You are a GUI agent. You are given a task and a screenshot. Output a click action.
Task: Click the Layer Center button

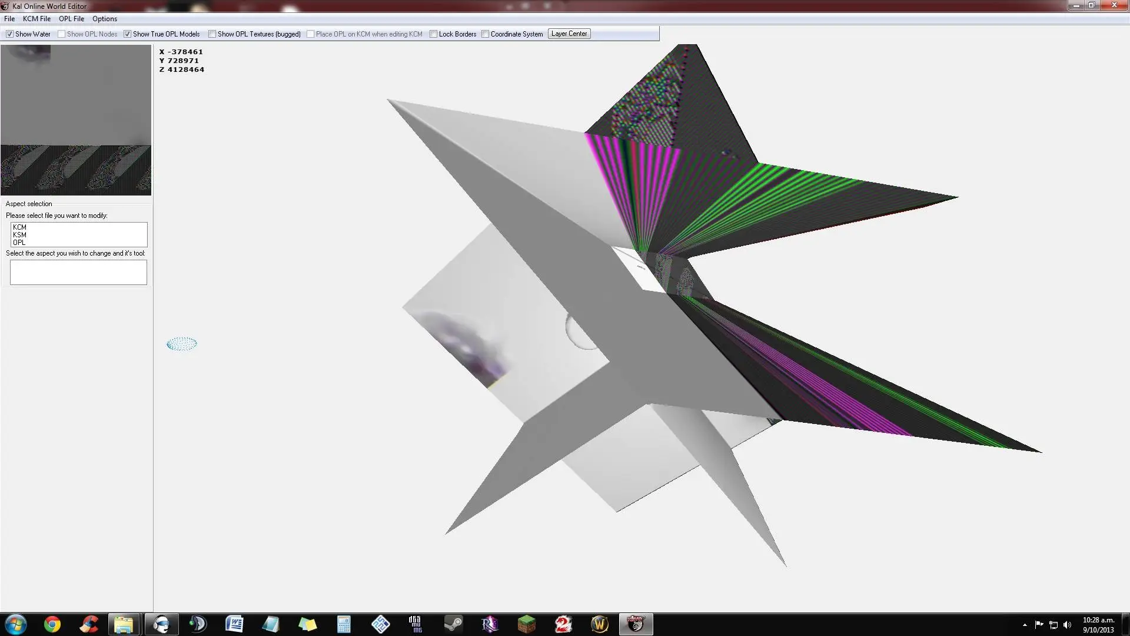569,34
